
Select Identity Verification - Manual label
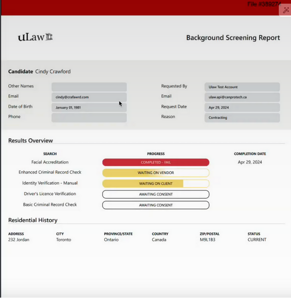[x=50, y=183]
